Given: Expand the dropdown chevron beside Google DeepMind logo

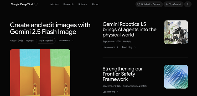Looking at the screenshot, I should (x=36, y=4).
